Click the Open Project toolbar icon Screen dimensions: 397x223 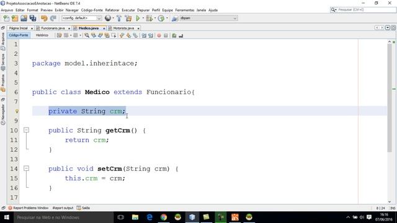click(24, 18)
